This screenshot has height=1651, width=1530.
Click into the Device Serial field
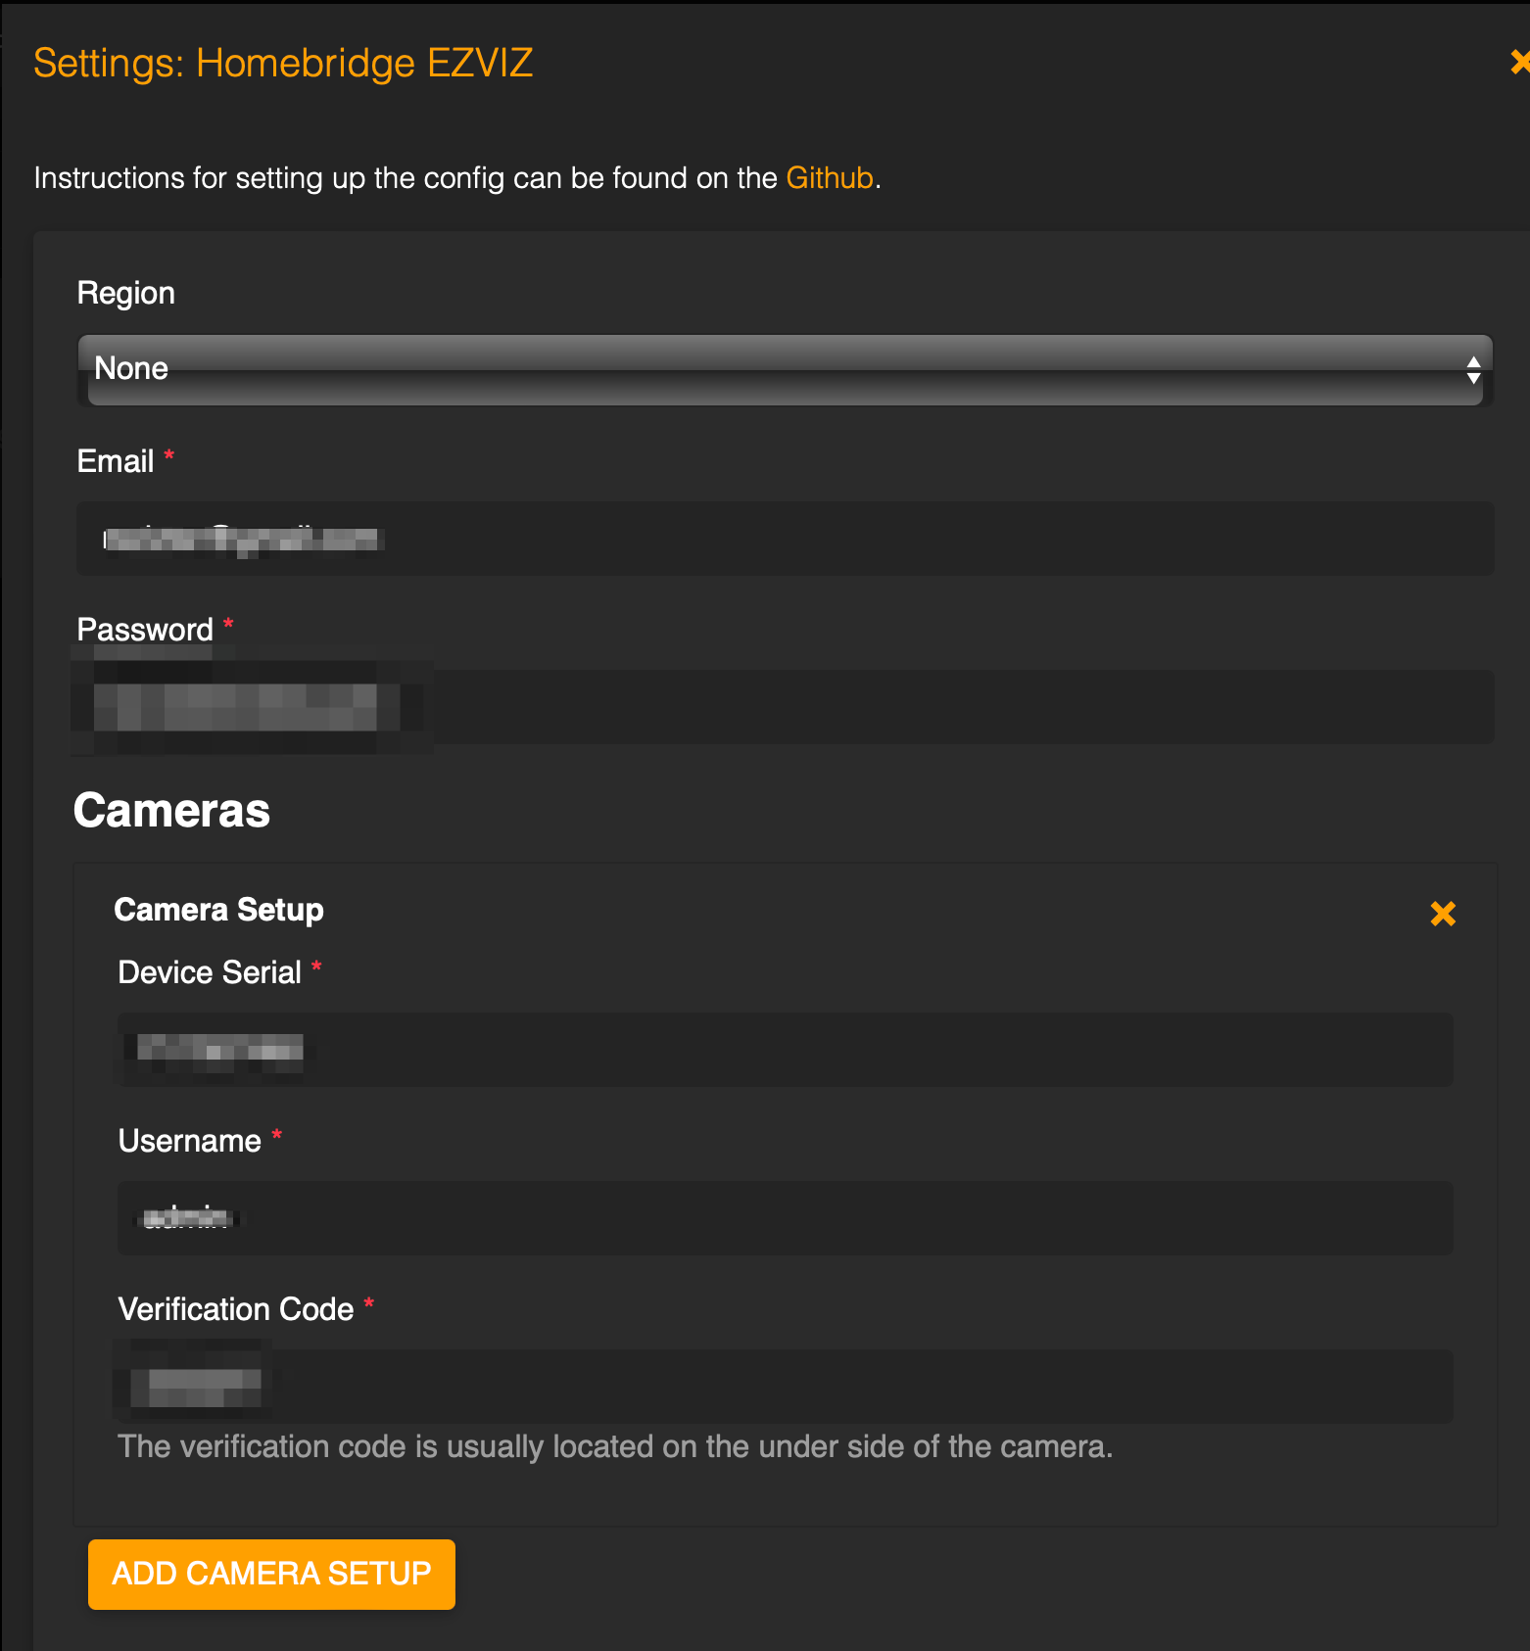point(785,1050)
